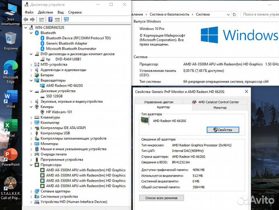Click the Help icon in Device Manager toolbar

(50, 19)
